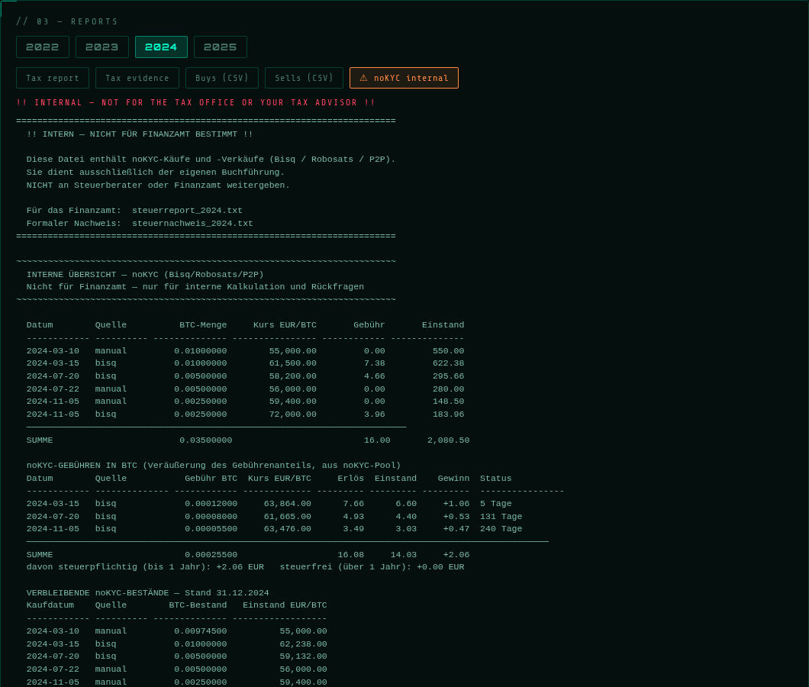Click the warning icon on noKYC internal
This screenshot has height=687, width=809.
coord(364,78)
